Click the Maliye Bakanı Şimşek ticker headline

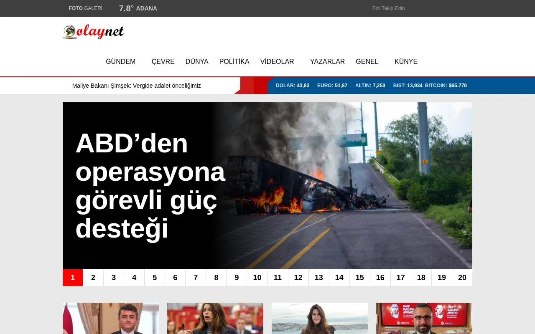137,86
